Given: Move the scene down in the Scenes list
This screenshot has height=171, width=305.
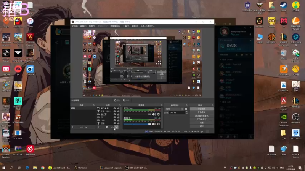Looking at the screenshot, I should (x=86, y=127).
